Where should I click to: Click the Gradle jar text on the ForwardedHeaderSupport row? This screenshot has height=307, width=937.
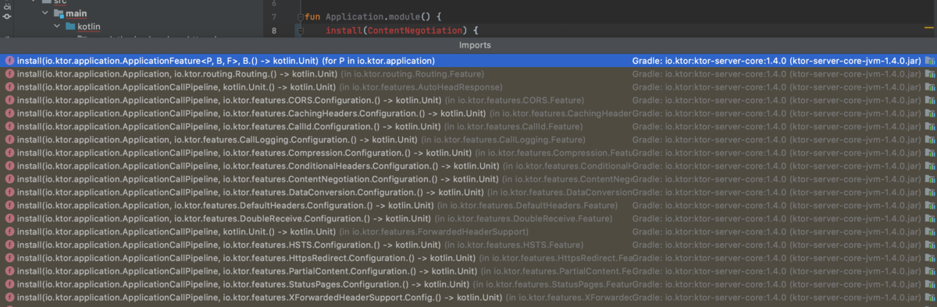[x=777, y=231]
